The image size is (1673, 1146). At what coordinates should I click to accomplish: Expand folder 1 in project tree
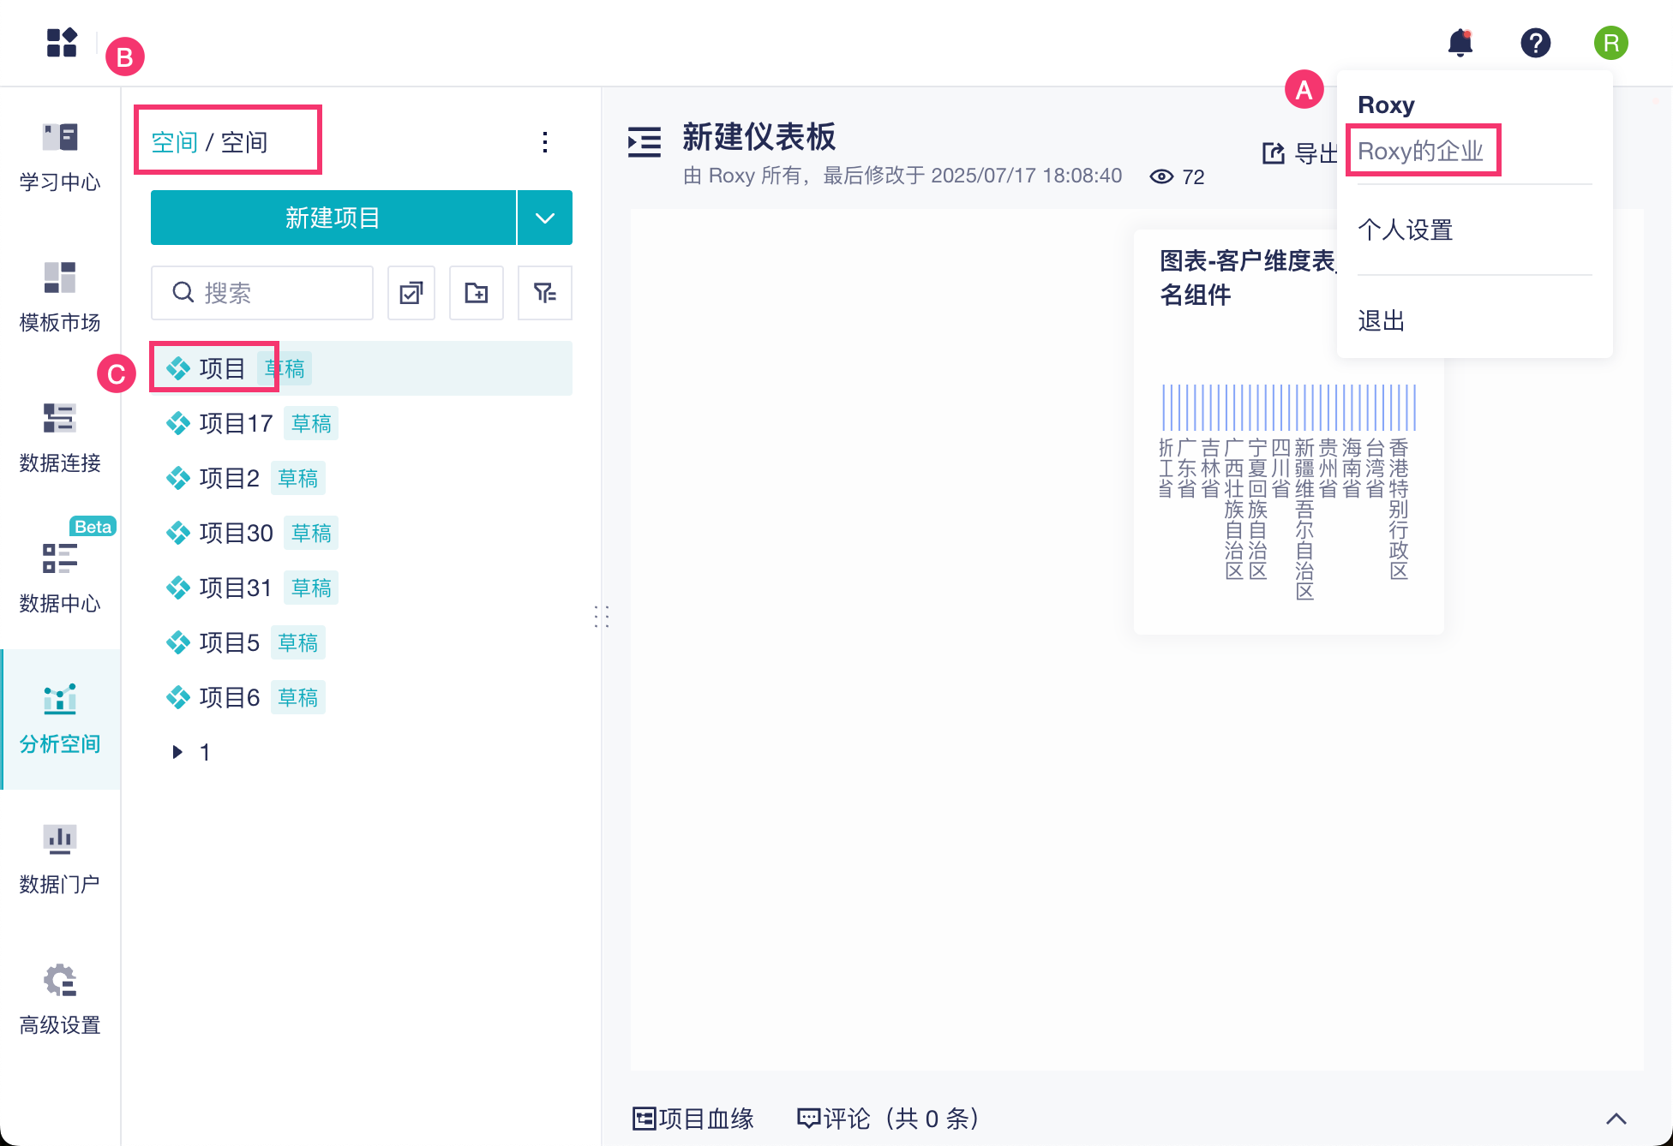coord(177,752)
